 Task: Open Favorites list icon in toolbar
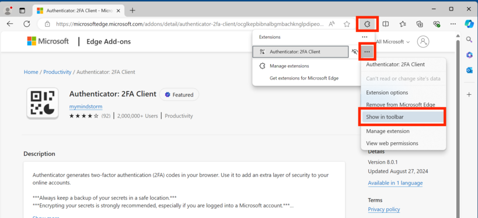click(x=403, y=24)
